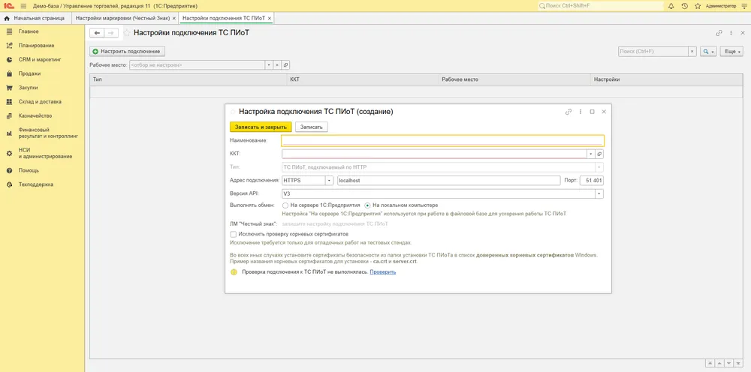Copy link icon in dialog header
751x372 pixels.
pyautogui.click(x=569, y=112)
